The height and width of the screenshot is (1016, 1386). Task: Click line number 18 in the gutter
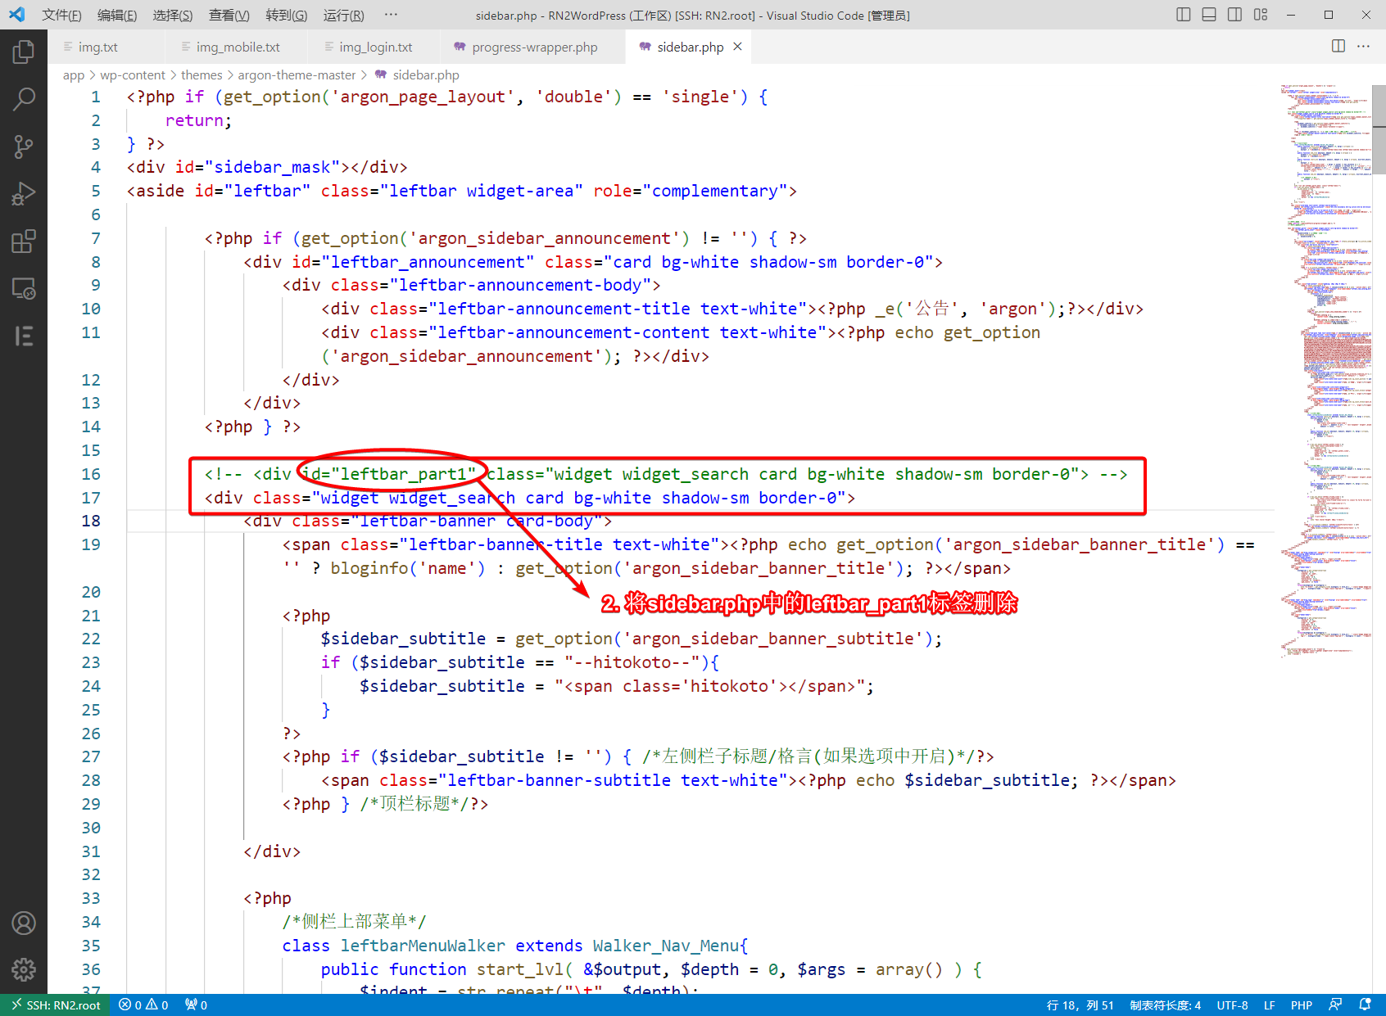(91, 521)
